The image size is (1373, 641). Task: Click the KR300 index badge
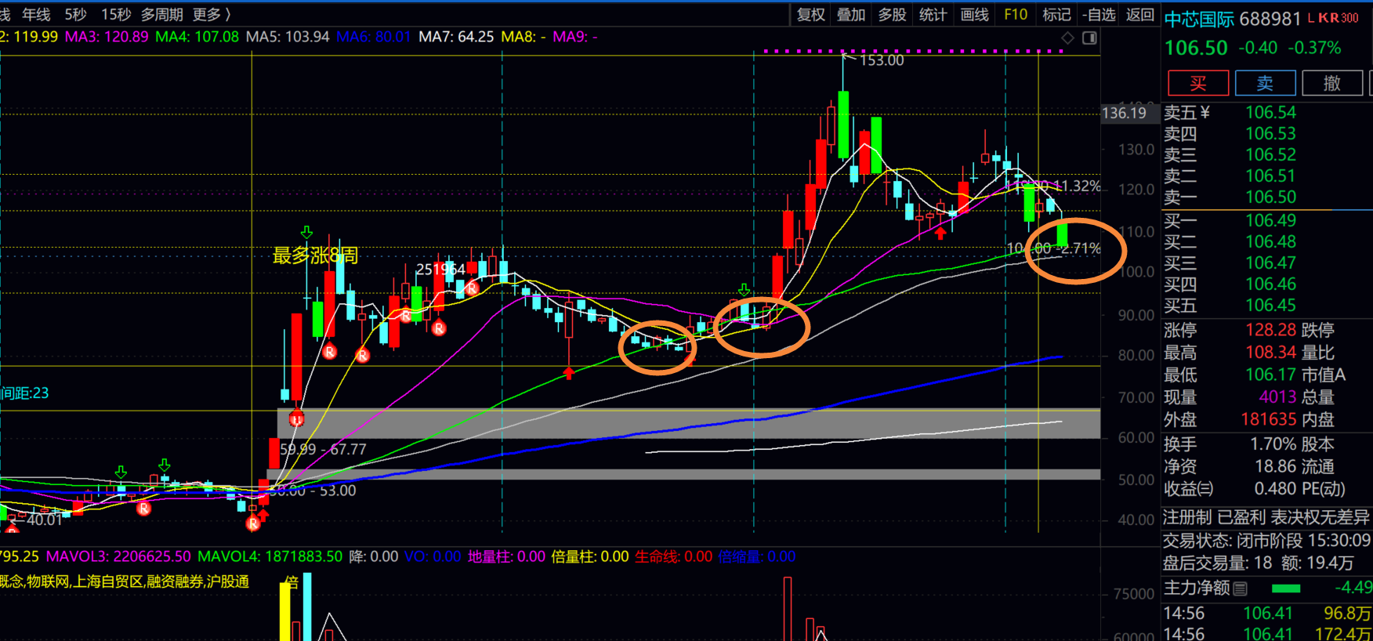[x=1339, y=18]
